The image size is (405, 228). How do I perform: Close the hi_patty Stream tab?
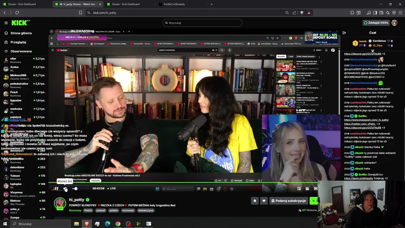pos(100,4)
